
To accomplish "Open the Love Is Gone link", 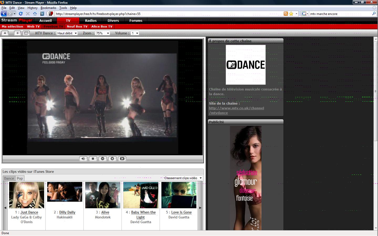I will tap(181, 212).
